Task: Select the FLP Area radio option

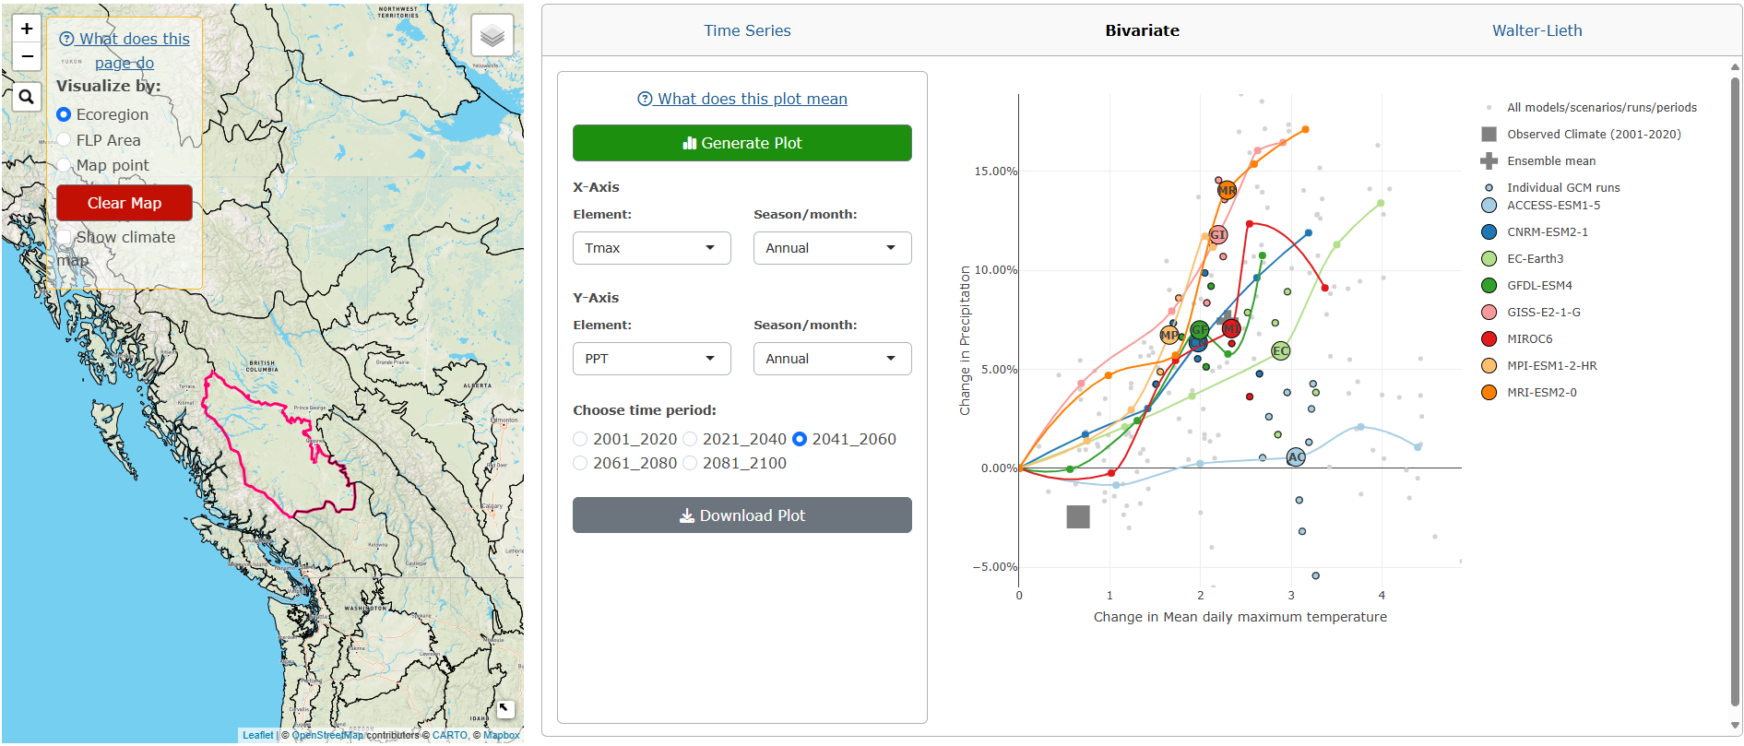Action: coord(64,140)
